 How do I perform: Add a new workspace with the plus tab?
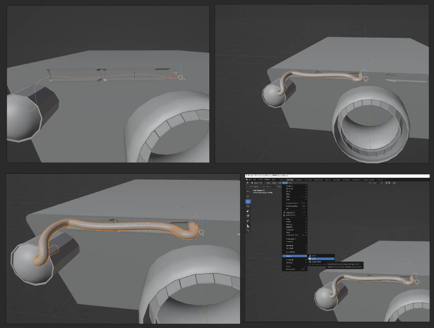tap(386, 179)
